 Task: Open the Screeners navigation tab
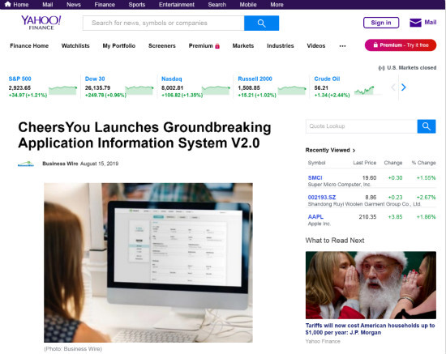[x=162, y=45]
